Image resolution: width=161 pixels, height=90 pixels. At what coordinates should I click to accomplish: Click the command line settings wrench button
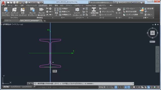tap(32, 84)
